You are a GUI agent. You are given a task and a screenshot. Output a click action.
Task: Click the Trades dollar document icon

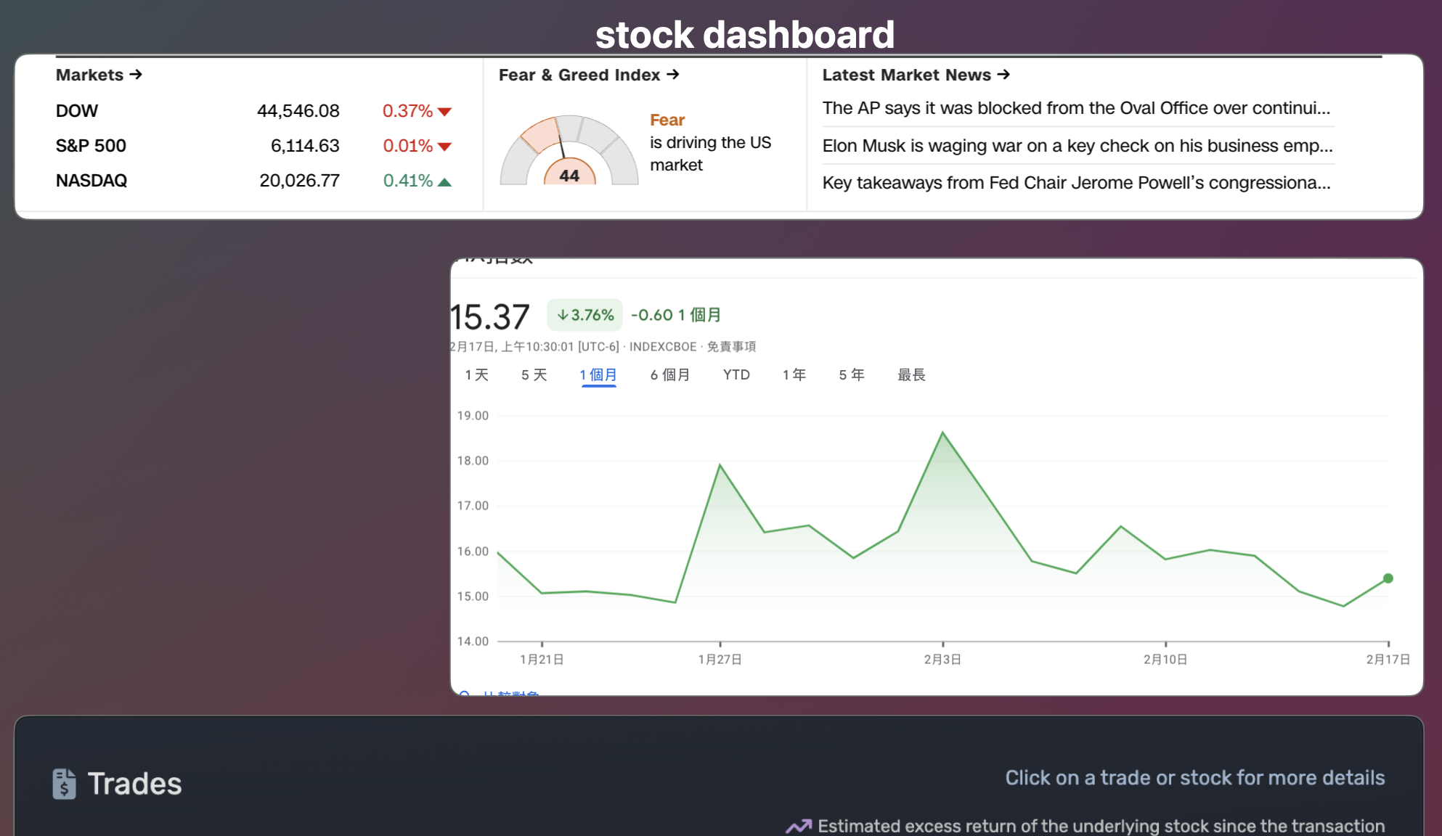(64, 784)
